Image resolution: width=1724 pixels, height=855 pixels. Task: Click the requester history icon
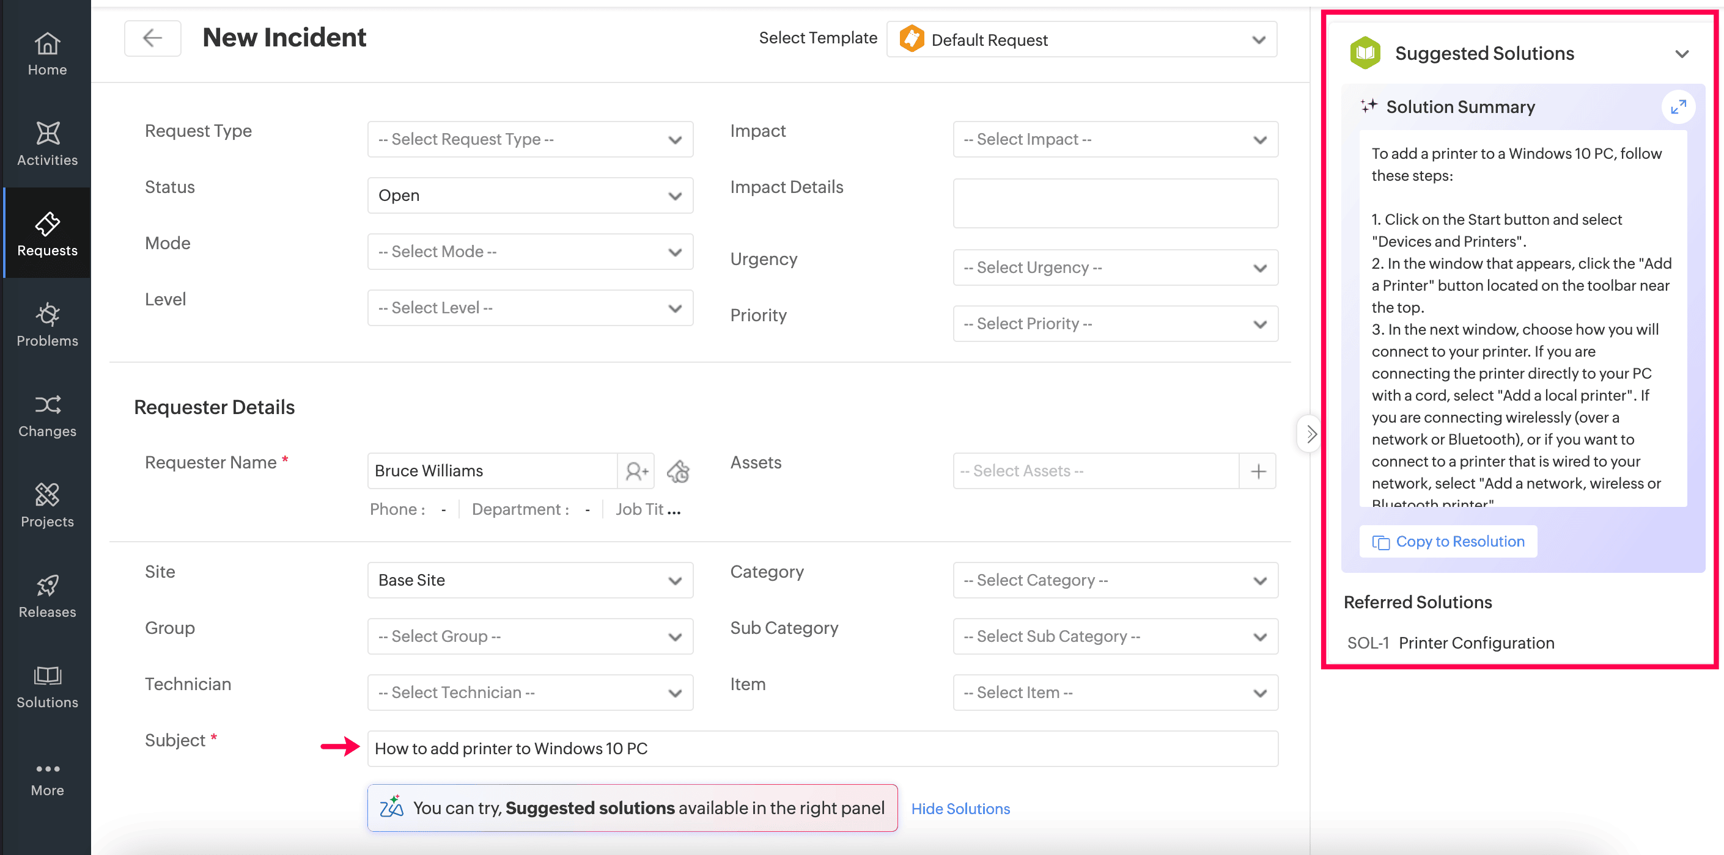[678, 471]
